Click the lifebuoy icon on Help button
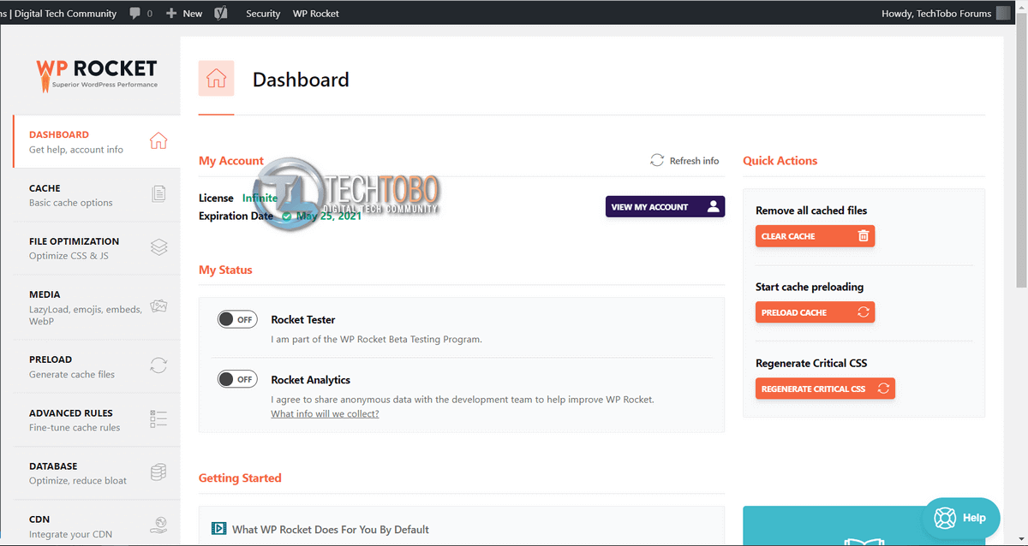This screenshot has width=1028, height=546. [x=945, y=518]
